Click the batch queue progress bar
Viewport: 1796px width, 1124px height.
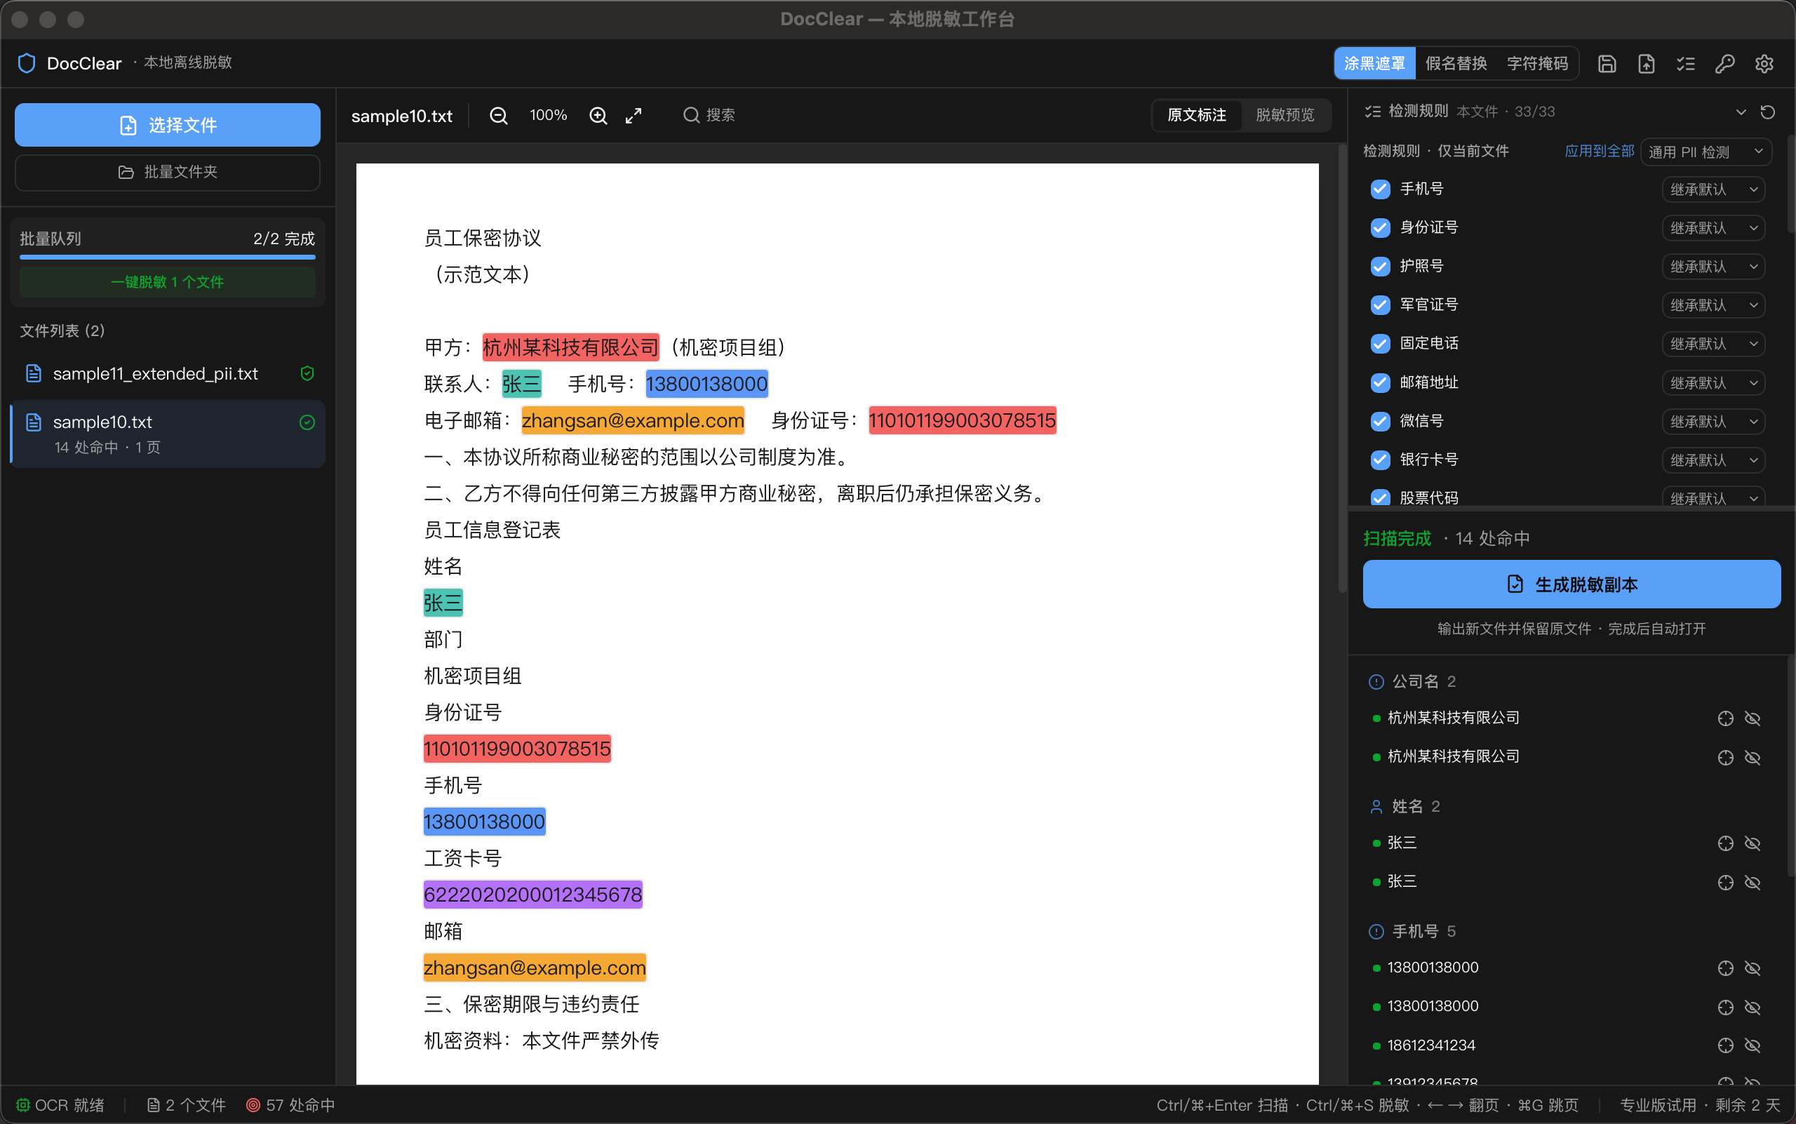(167, 257)
